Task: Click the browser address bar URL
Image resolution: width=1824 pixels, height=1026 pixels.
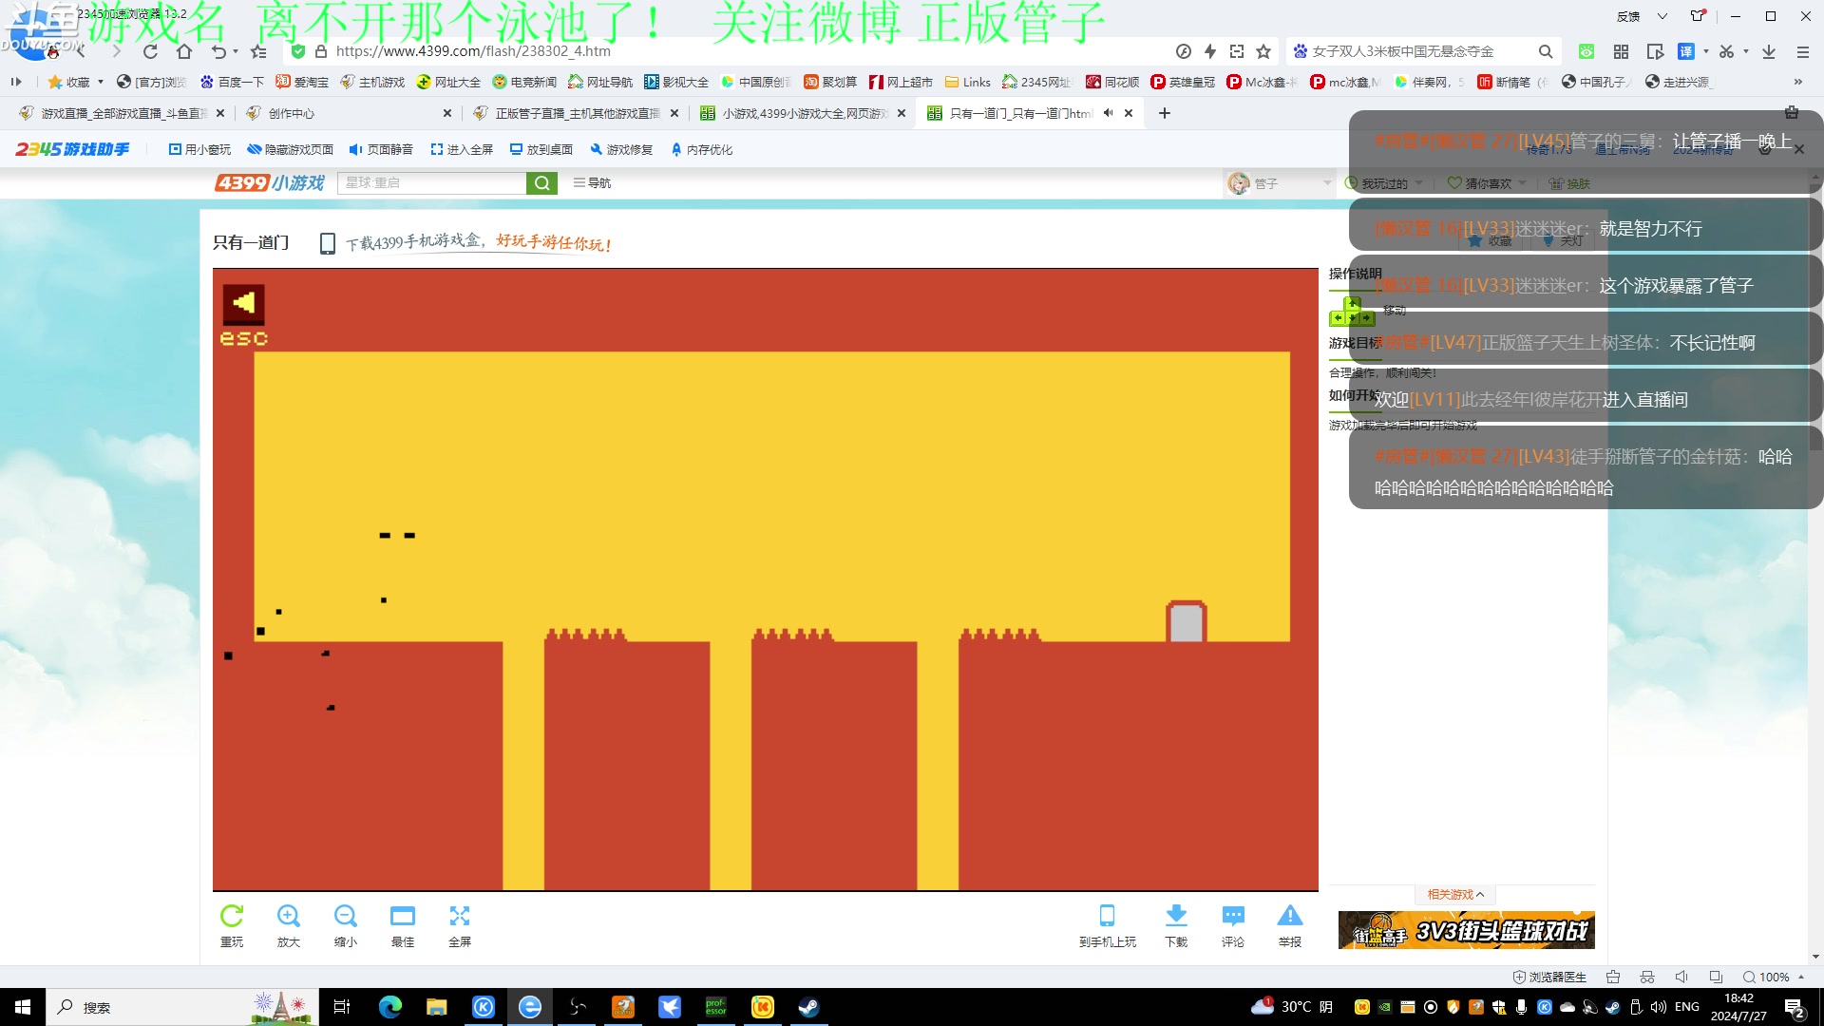Action: 473,51
